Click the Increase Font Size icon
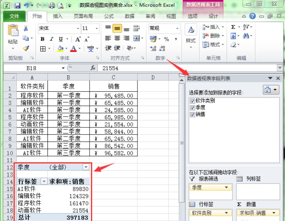 coord(78,39)
